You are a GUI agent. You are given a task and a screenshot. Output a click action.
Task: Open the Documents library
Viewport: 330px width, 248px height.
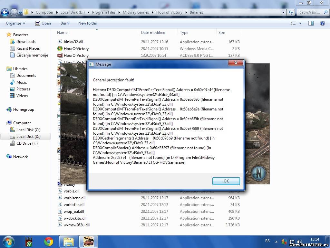pos(26,76)
